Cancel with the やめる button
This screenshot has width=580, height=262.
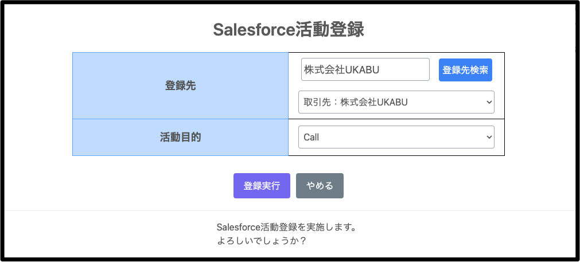coord(320,186)
